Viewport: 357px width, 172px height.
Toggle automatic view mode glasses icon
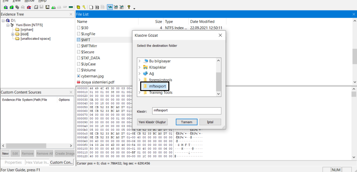point(110,7)
